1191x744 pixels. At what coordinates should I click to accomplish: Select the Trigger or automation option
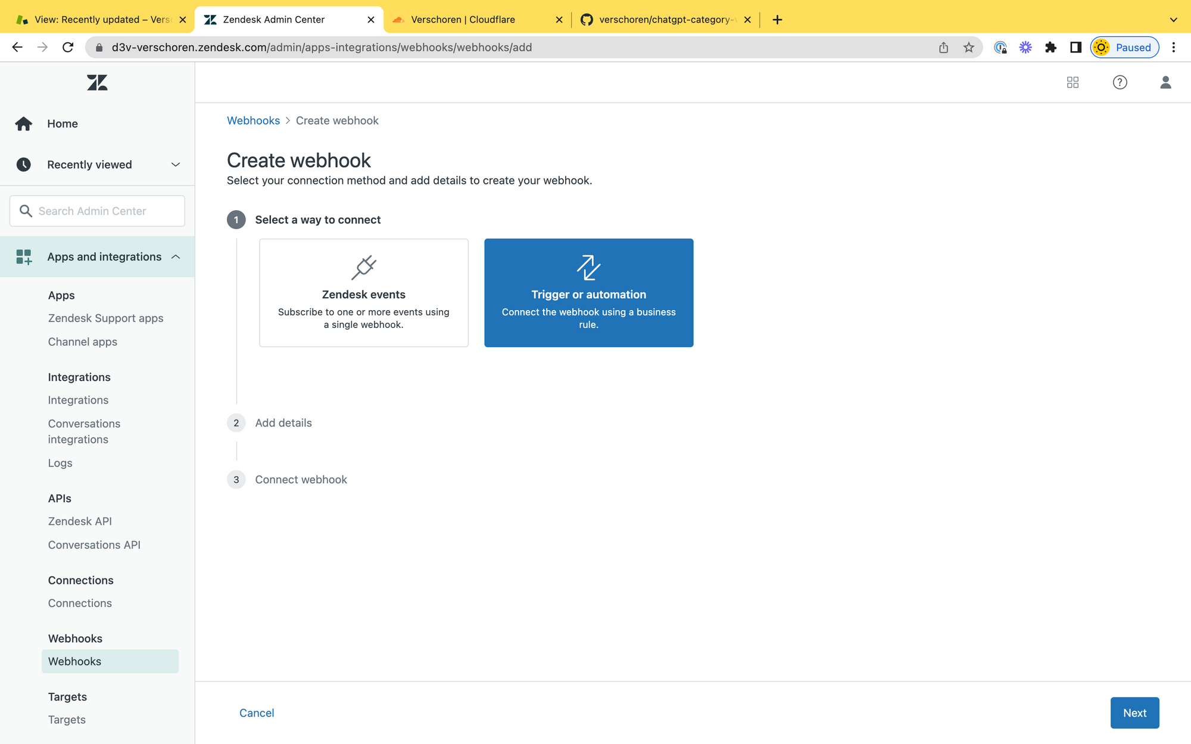click(x=588, y=293)
